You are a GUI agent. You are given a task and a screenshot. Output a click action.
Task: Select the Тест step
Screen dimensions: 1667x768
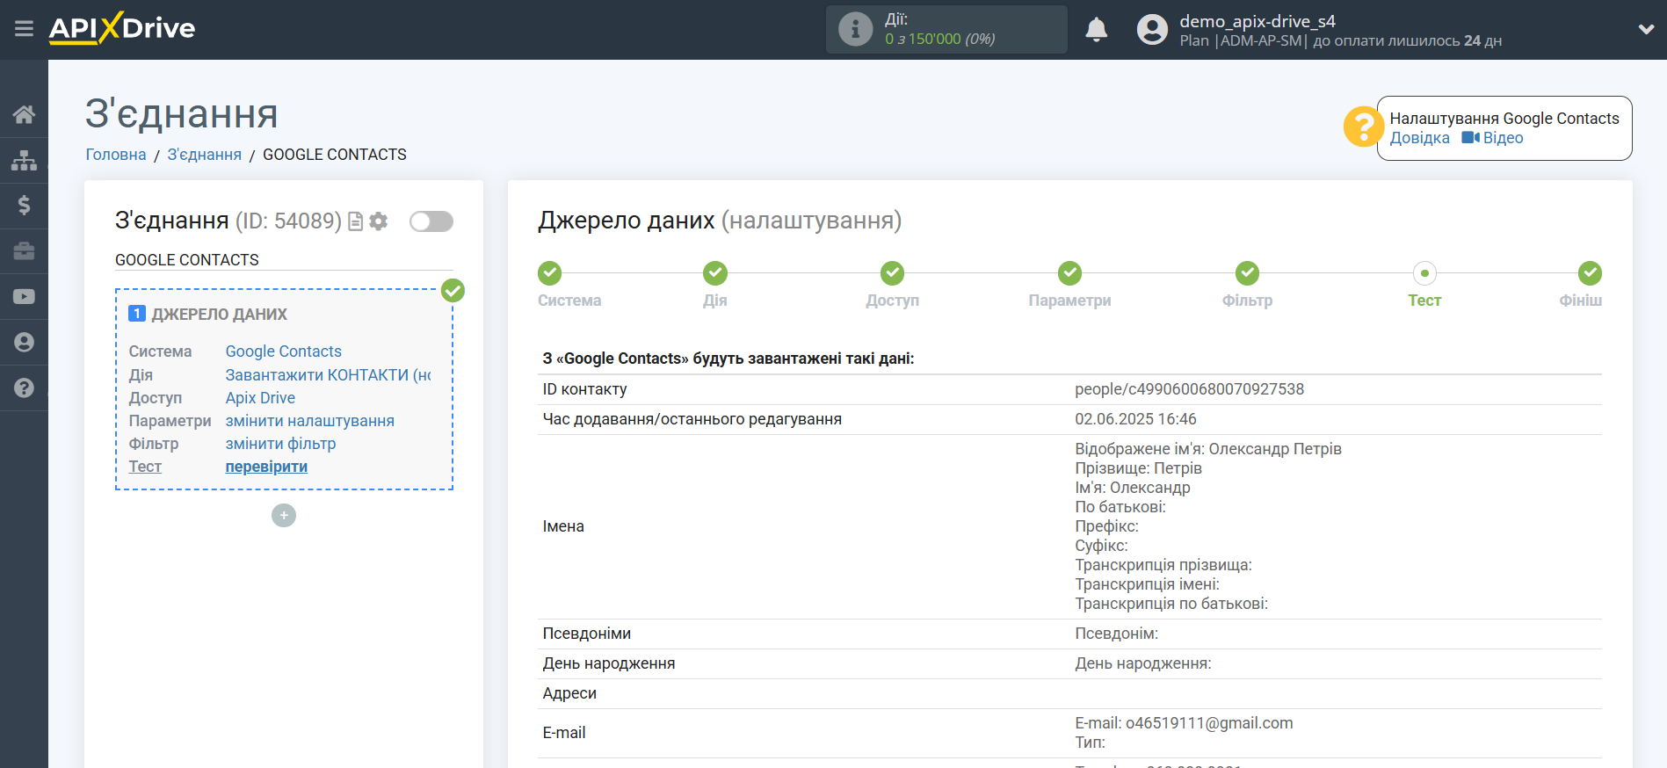pyautogui.click(x=1424, y=273)
